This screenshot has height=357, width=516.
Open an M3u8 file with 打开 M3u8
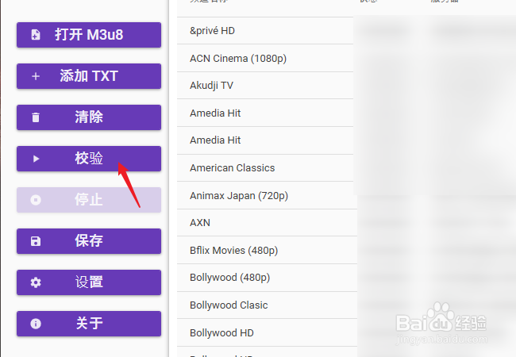coord(89,35)
